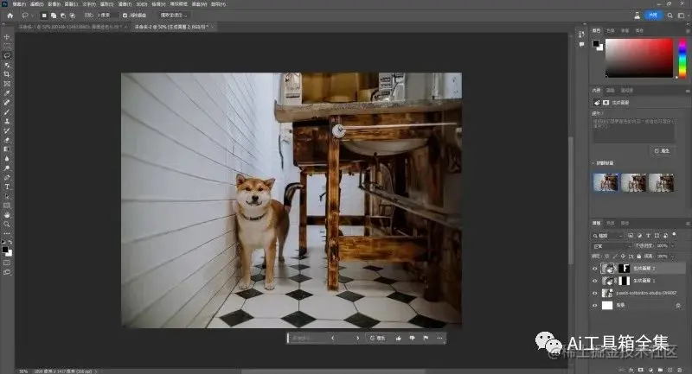Toggle pixel layer filter icon

631,236
